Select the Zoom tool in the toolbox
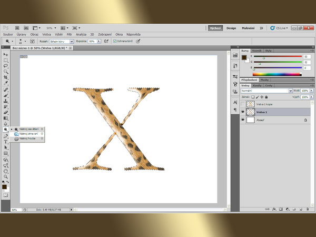This screenshot has height=237, width=316. pos(6,176)
